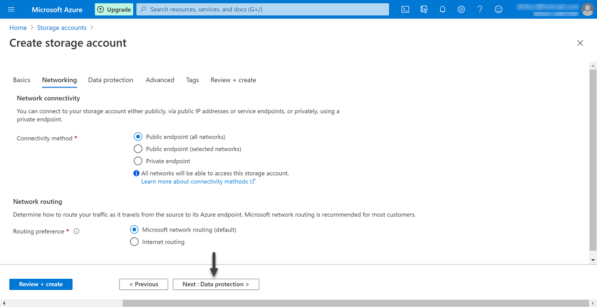Select Public endpoint (selected networks)
Screen dimensions: 597x307
click(138, 149)
